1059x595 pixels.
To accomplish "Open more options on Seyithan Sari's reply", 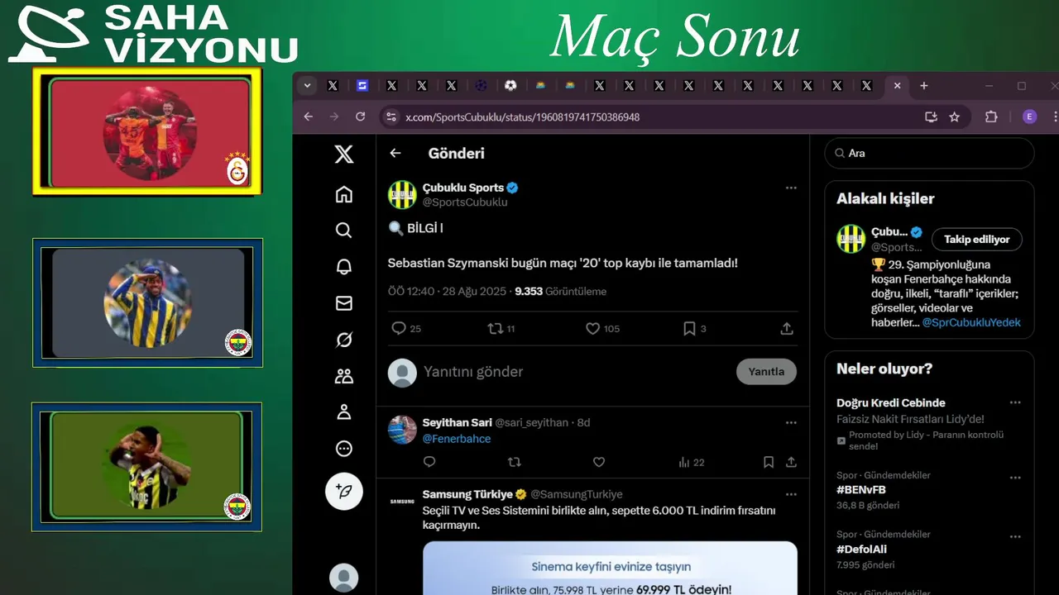I will (791, 422).
